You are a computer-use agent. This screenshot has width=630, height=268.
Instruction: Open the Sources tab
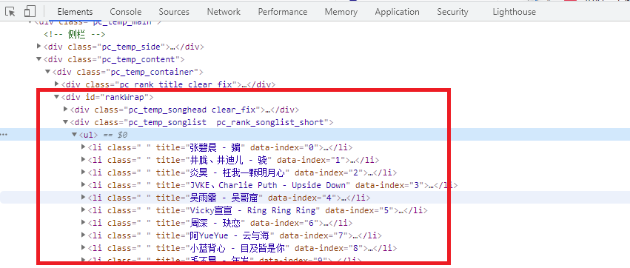pos(174,12)
